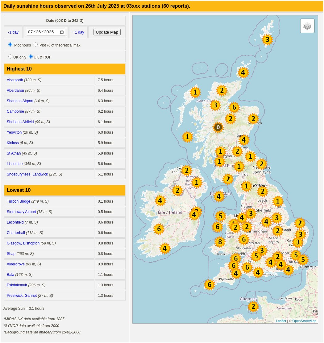The height and width of the screenshot is (343, 324).
Task: Advance one day with +1 day
Action: [x=78, y=32]
